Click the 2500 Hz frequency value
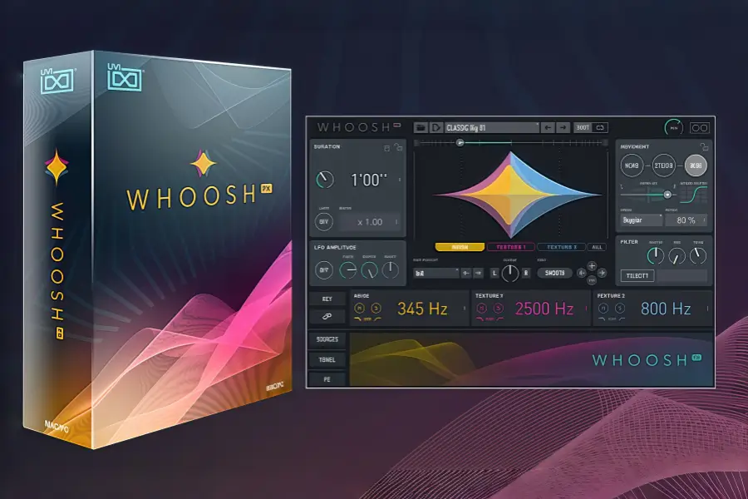The width and height of the screenshot is (748, 499). 544,309
